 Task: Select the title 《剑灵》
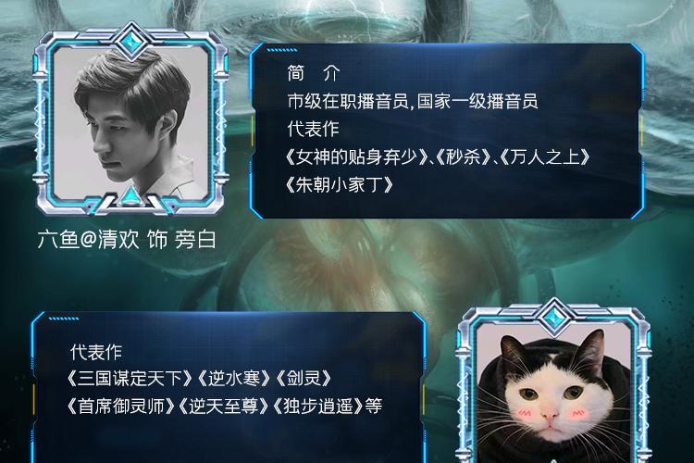[304, 379]
